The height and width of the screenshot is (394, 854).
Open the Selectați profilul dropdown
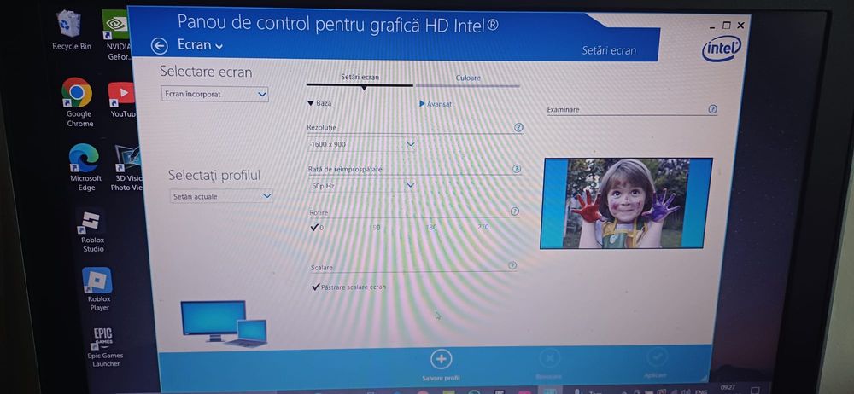pyautogui.click(x=221, y=196)
